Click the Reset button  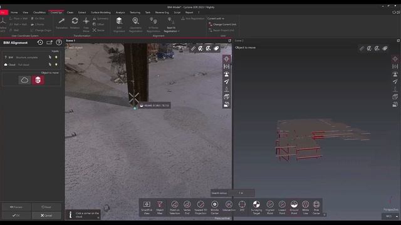click(46, 207)
